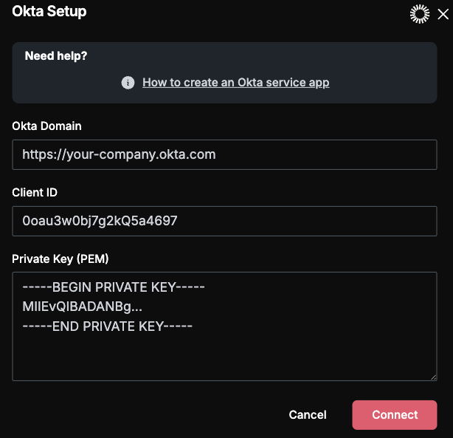Image resolution: width=453 pixels, height=438 pixels.
Task: Click the textarea resize handle corner
Action: 433,377
